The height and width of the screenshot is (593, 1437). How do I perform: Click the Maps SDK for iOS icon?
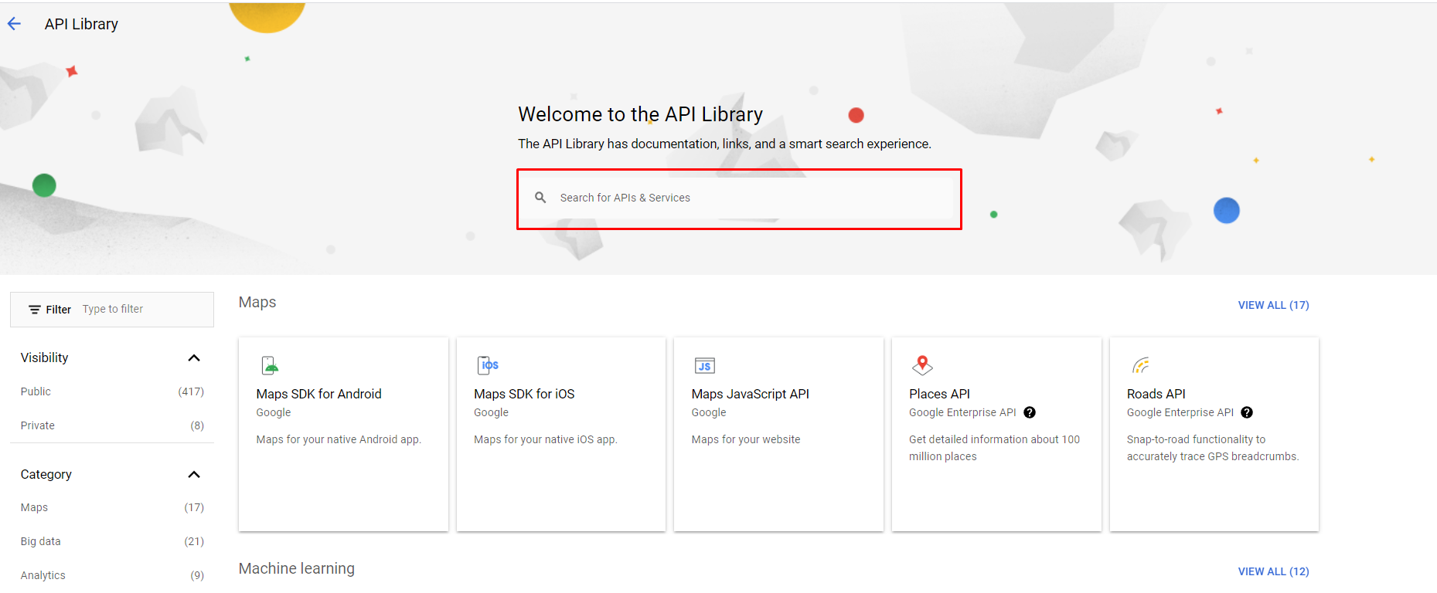pyautogui.click(x=489, y=365)
